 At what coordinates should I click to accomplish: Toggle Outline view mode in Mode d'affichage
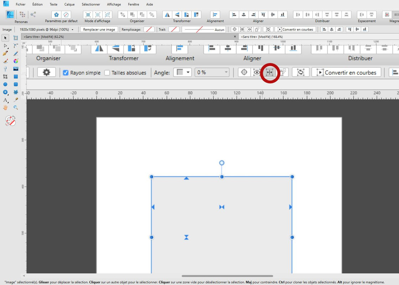(107, 15)
